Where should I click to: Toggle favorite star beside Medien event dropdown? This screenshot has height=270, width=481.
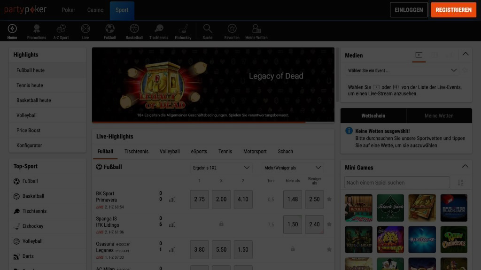click(x=465, y=70)
